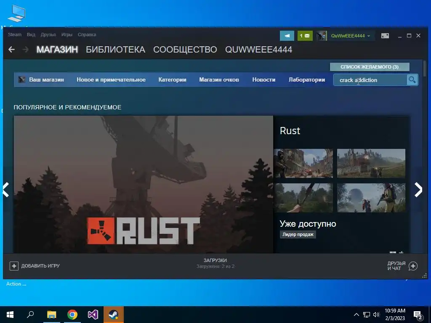431x323 pixels.
Task: Open Магазин очков
Action: (219, 79)
